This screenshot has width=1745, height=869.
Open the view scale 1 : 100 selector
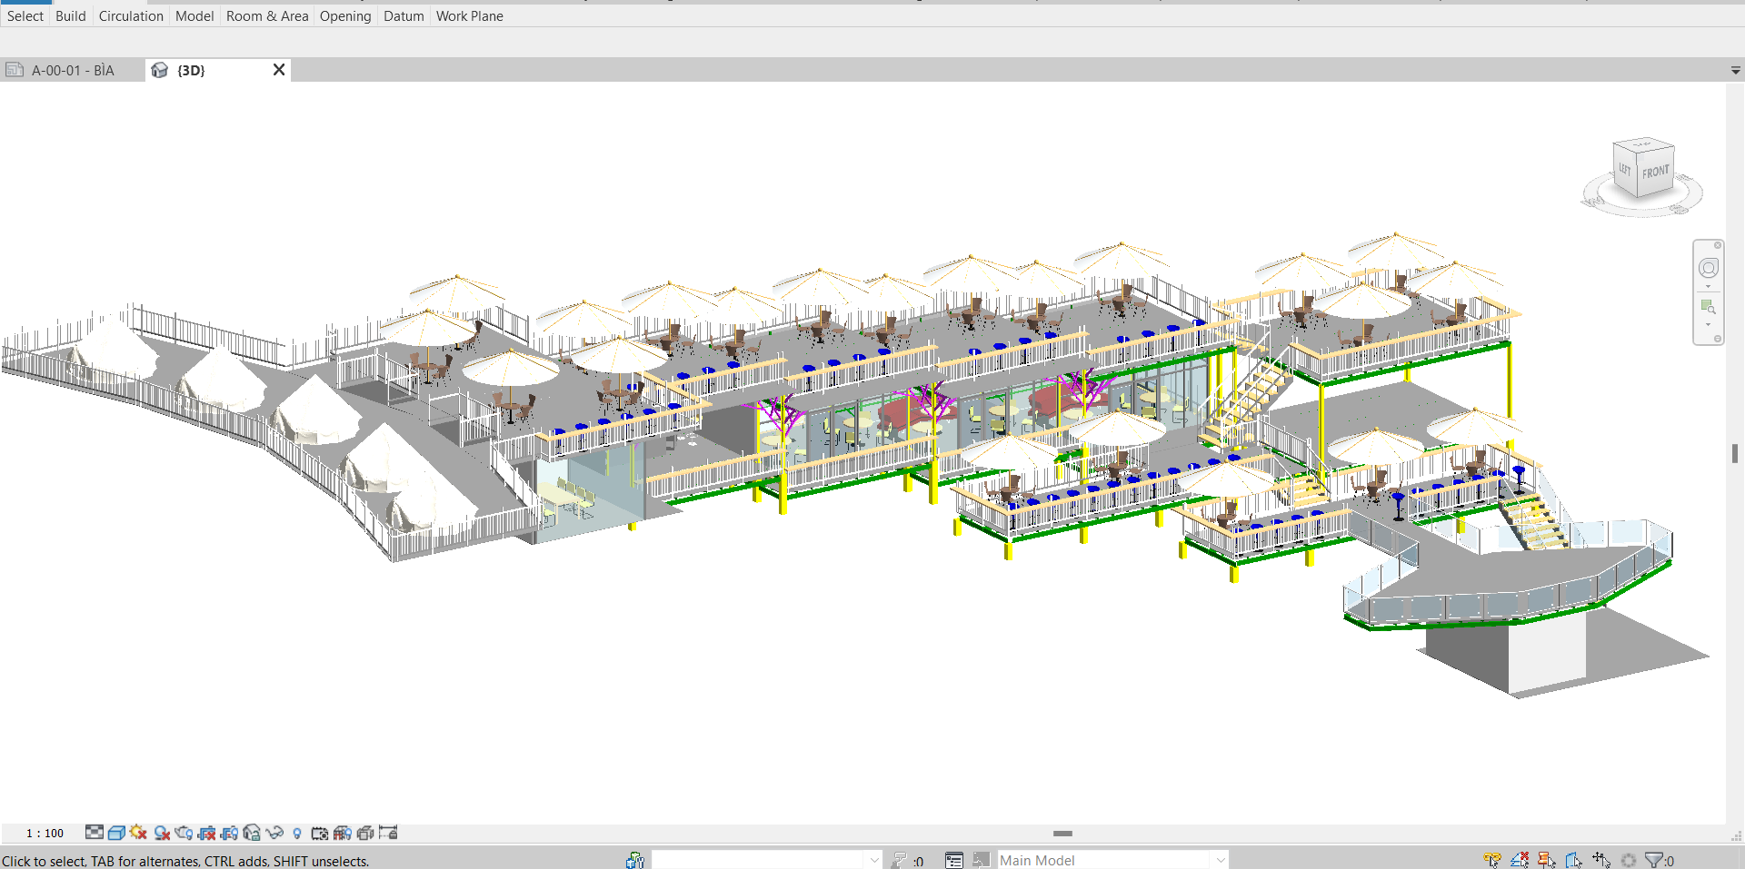click(x=45, y=833)
